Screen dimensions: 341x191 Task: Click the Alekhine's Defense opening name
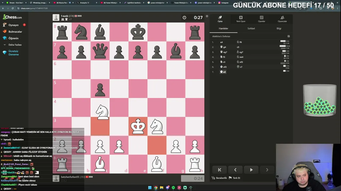tap(221, 36)
